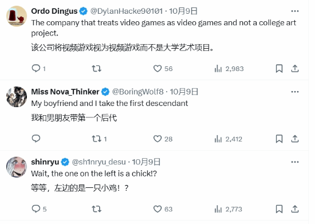315x224 pixels.
Task: Open @sh1nryu_desu profile handle
Action: (x=99, y=162)
